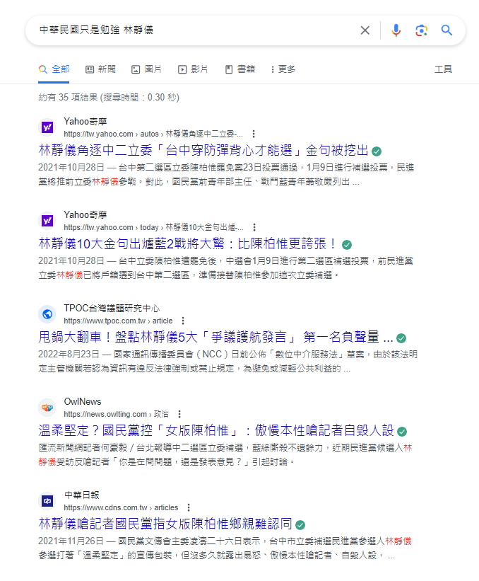Click green badge beside 自毀人設 title
The width and height of the screenshot is (479, 581).
point(402,431)
